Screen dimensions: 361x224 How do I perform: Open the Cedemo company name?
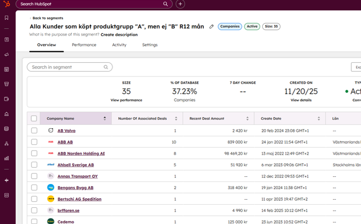point(66,221)
